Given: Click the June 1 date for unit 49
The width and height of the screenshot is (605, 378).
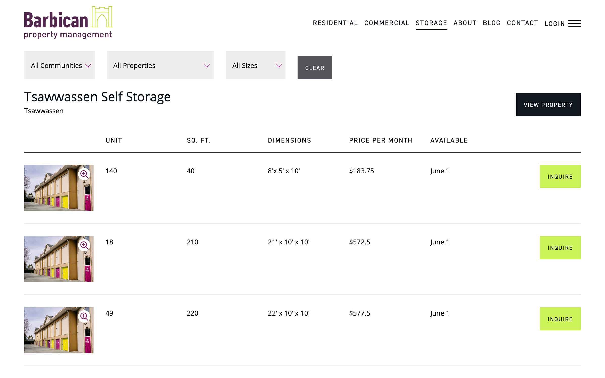Looking at the screenshot, I should coord(440,313).
